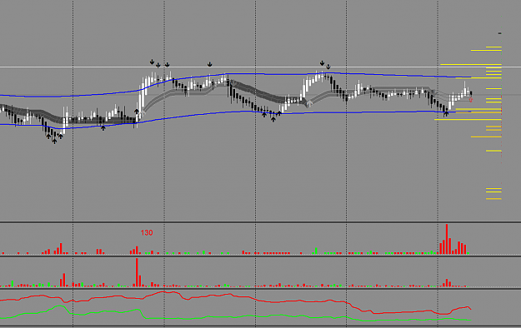Click the red 130 label in the histogram panel
Screen dimensions: 521x328
coord(147,233)
